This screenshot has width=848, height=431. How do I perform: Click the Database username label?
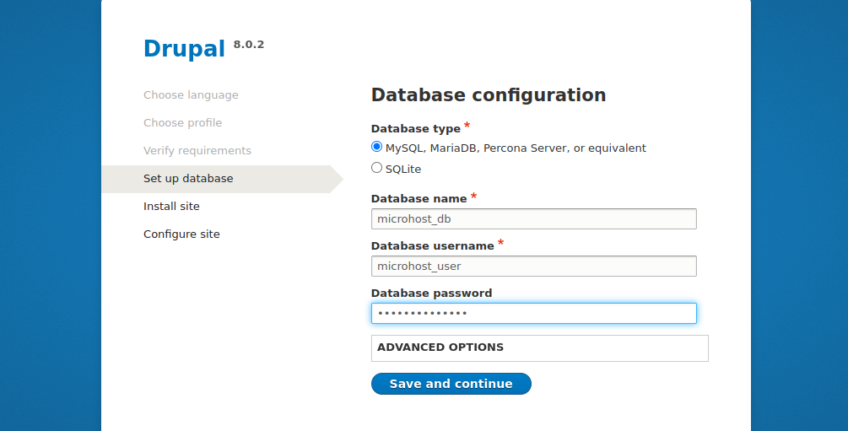point(433,246)
